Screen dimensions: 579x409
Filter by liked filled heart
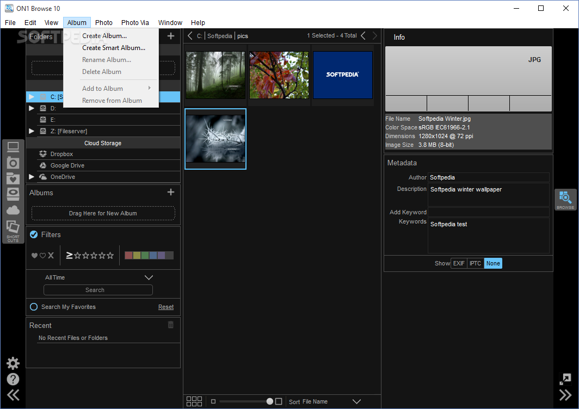34,256
